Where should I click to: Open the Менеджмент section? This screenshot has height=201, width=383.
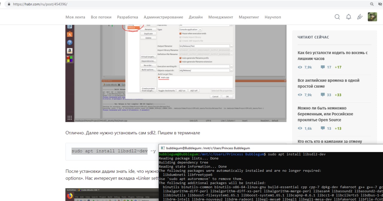click(x=221, y=17)
